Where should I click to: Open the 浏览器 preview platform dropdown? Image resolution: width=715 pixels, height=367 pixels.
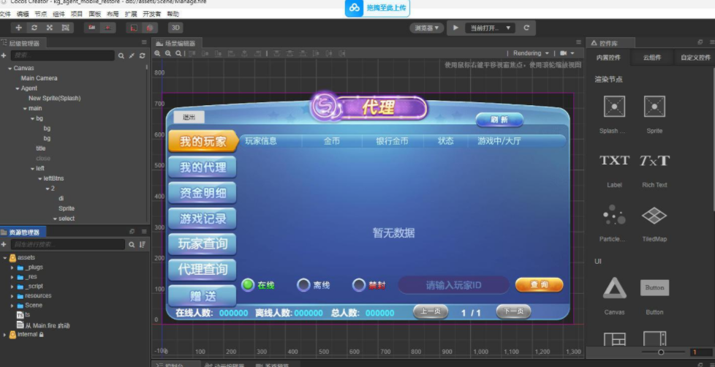pos(427,28)
